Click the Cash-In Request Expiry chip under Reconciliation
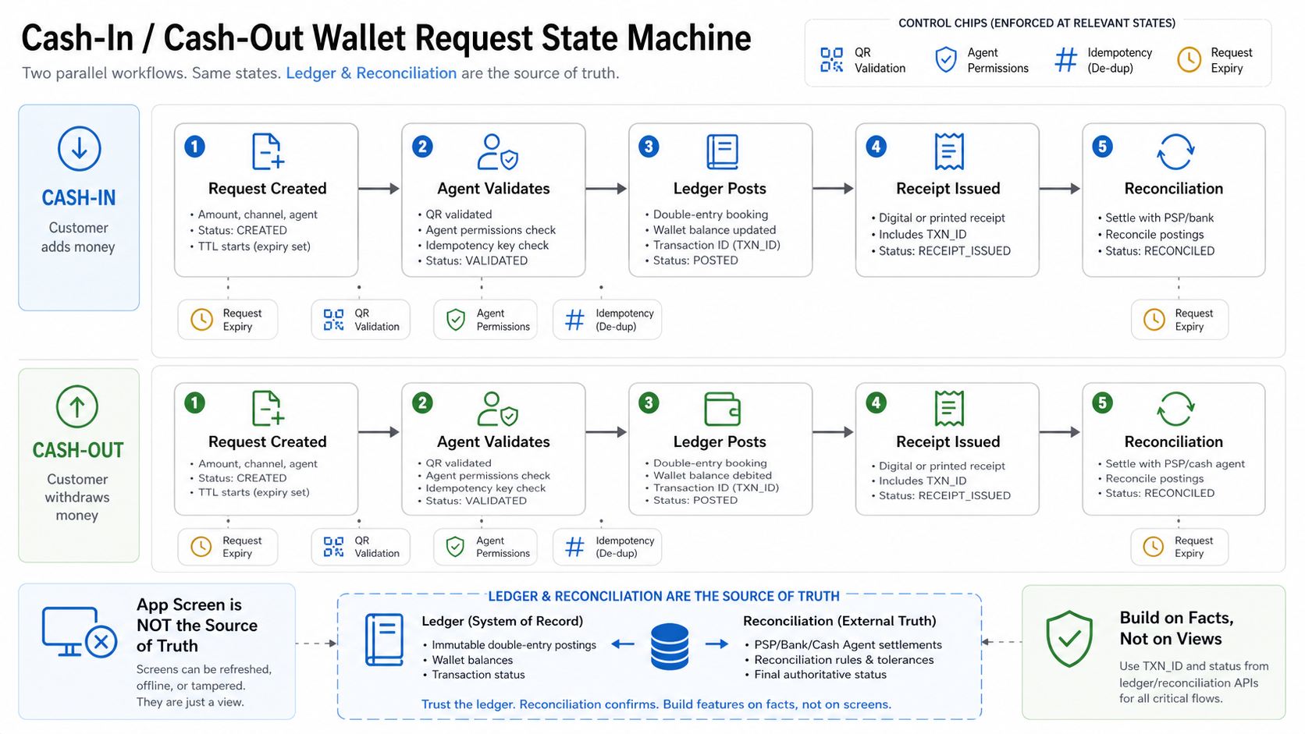Image resolution: width=1305 pixels, height=734 pixels. [1179, 320]
